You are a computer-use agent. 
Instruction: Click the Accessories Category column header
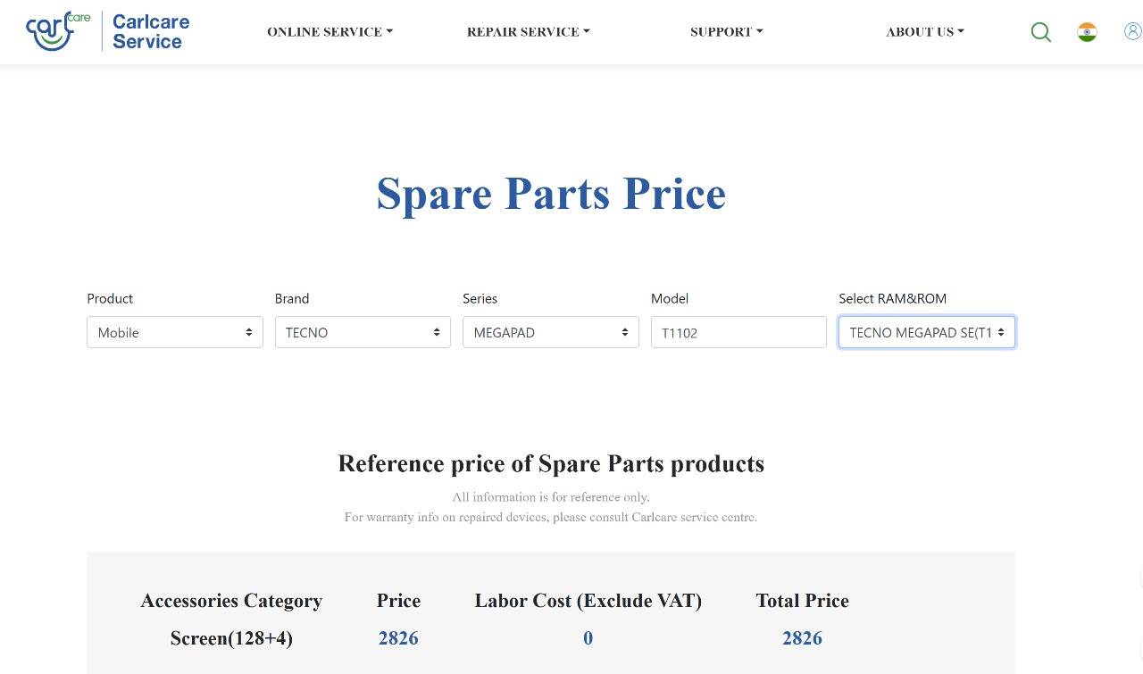point(231,601)
